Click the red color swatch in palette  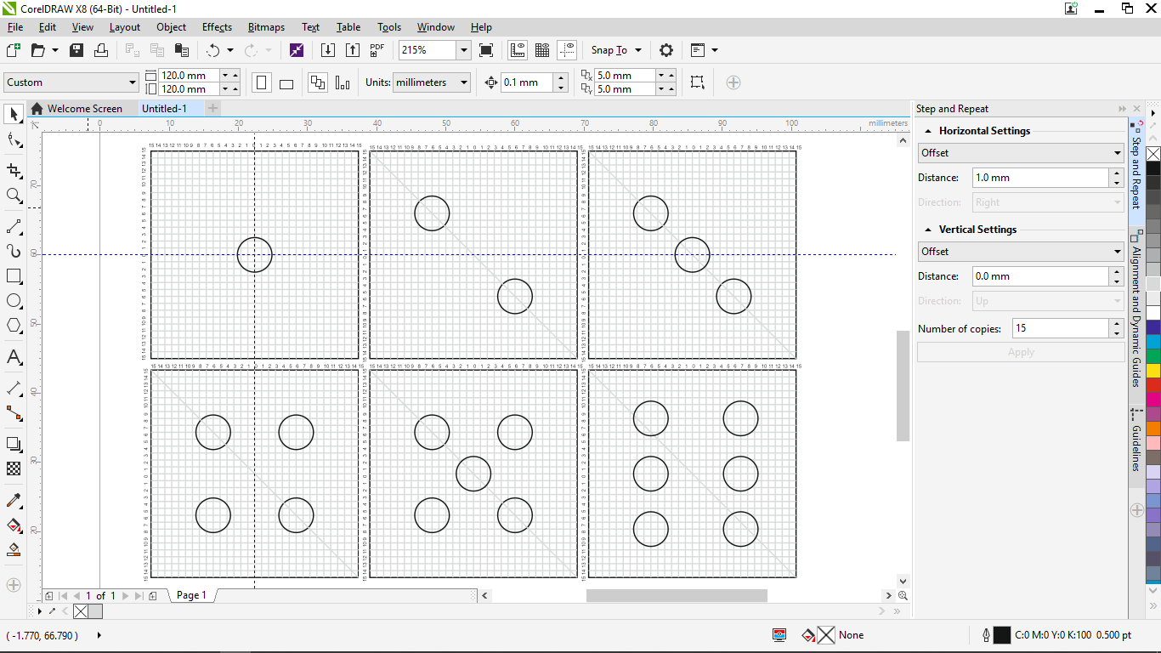[x=1153, y=385]
